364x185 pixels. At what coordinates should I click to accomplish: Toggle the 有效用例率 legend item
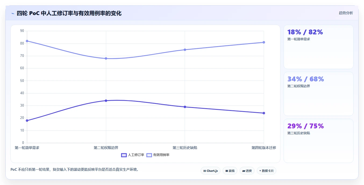158,155
